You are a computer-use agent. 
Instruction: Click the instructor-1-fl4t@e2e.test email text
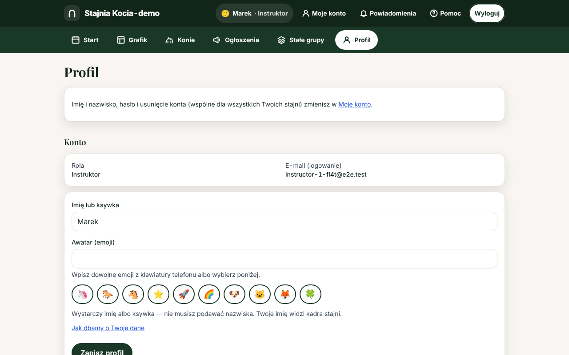(x=326, y=174)
